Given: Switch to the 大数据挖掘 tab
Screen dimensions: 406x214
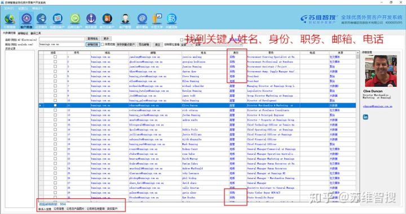Looking at the screenshot, I should tap(9, 33).
